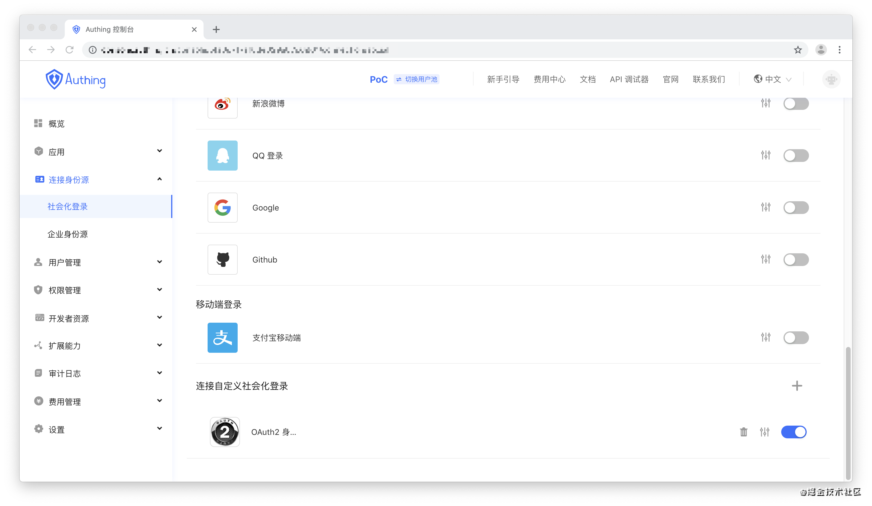The image size is (872, 506).
Task: Enable the Google login toggle
Action: pyautogui.click(x=796, y=207)
